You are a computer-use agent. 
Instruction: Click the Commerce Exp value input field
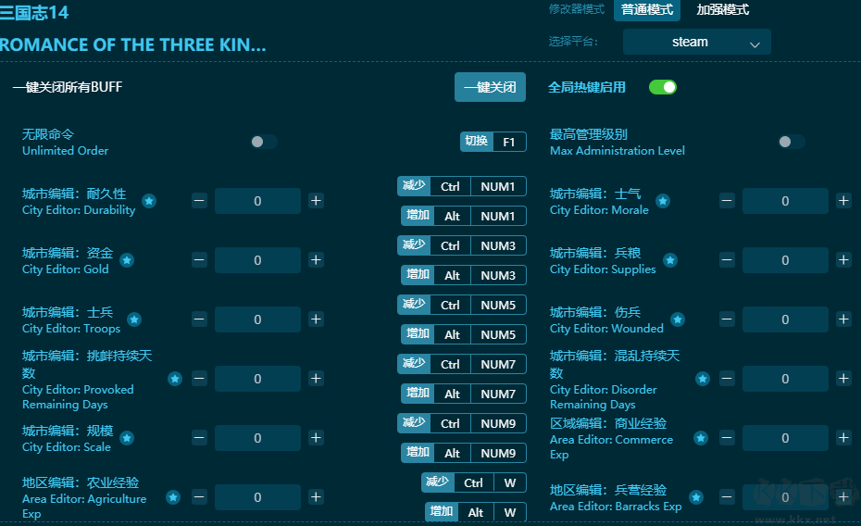point(785,438)
